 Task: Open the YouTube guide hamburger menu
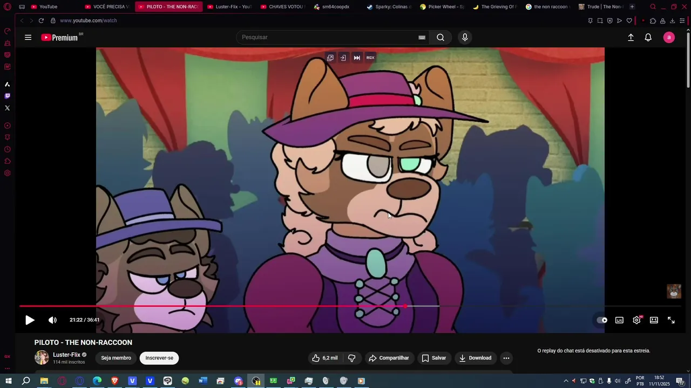(x=28, y=37)
